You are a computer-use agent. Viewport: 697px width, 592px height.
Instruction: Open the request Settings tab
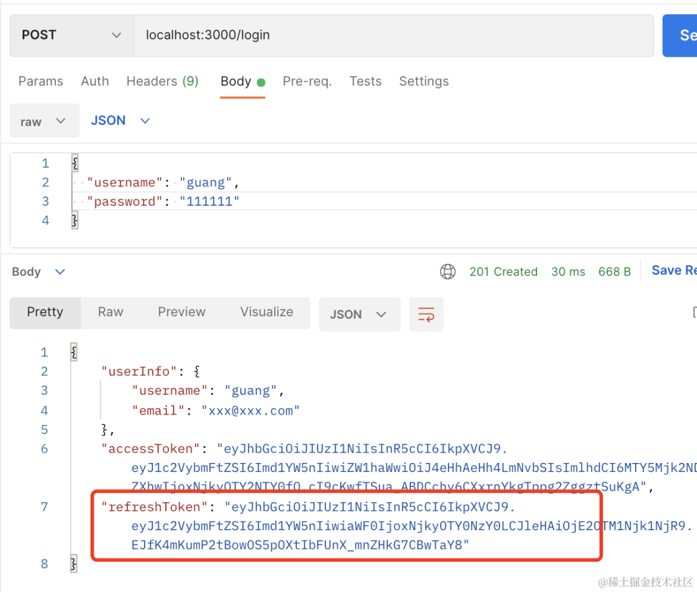pos(423,81)
